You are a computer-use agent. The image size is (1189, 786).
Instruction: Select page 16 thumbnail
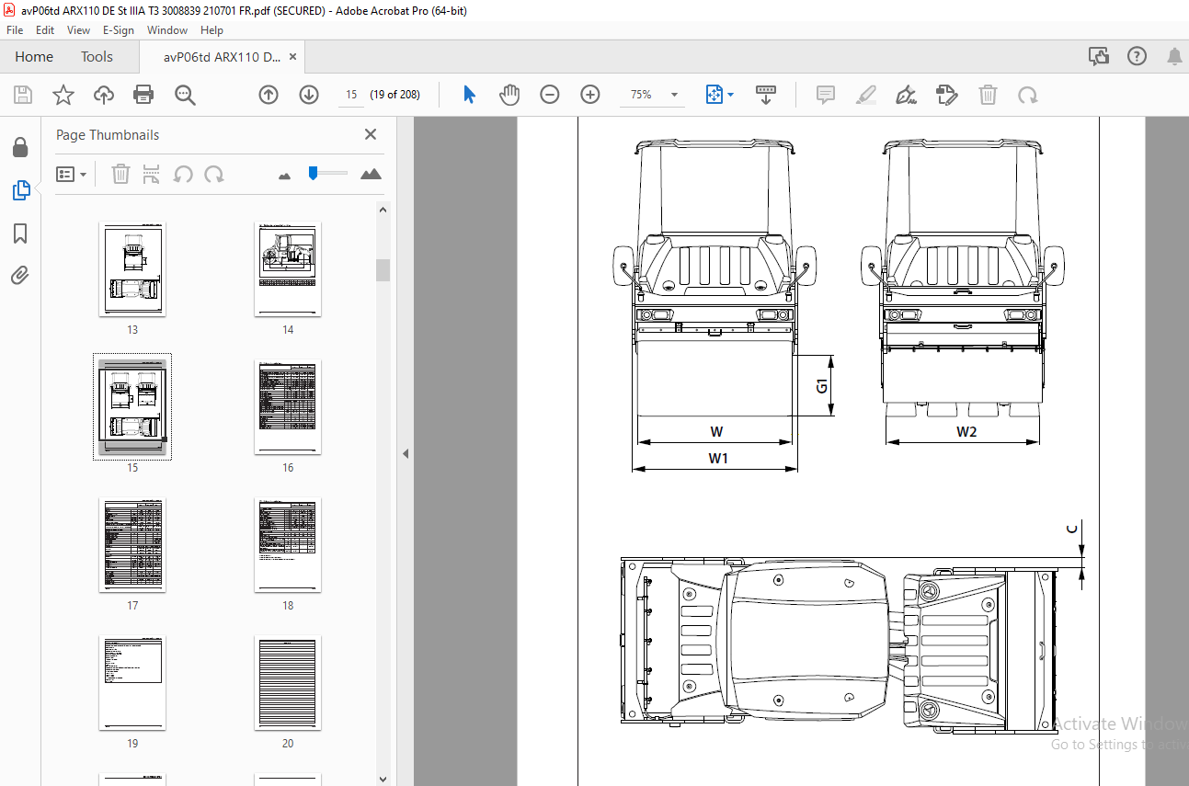(288, 407)
